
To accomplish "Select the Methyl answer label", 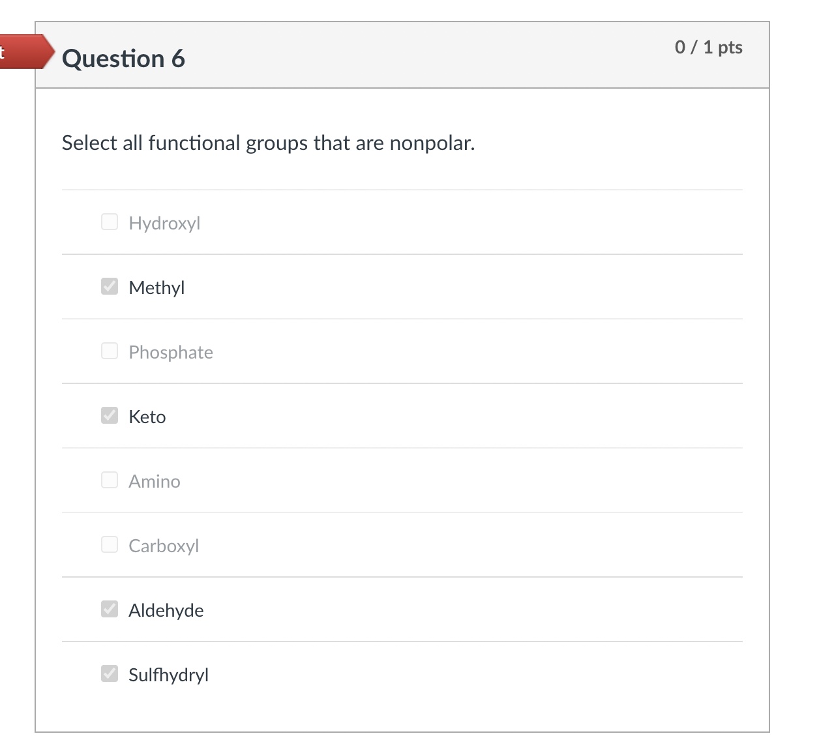I will 156,287.
